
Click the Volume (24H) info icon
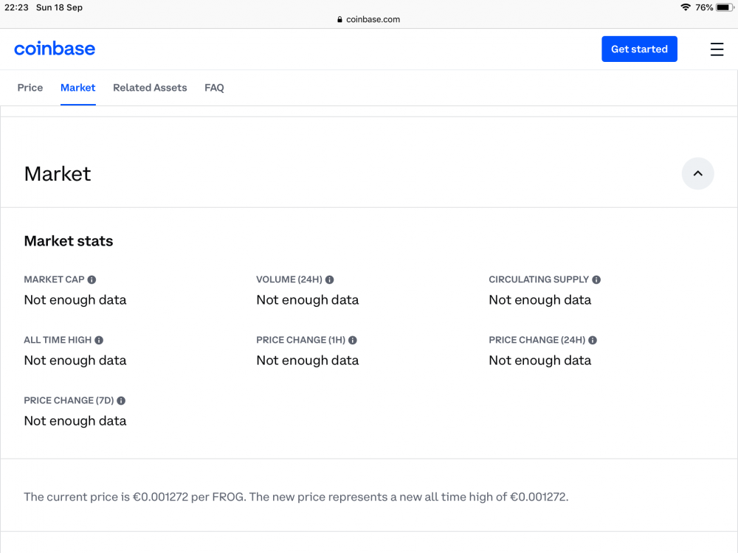tap(329, 279)
